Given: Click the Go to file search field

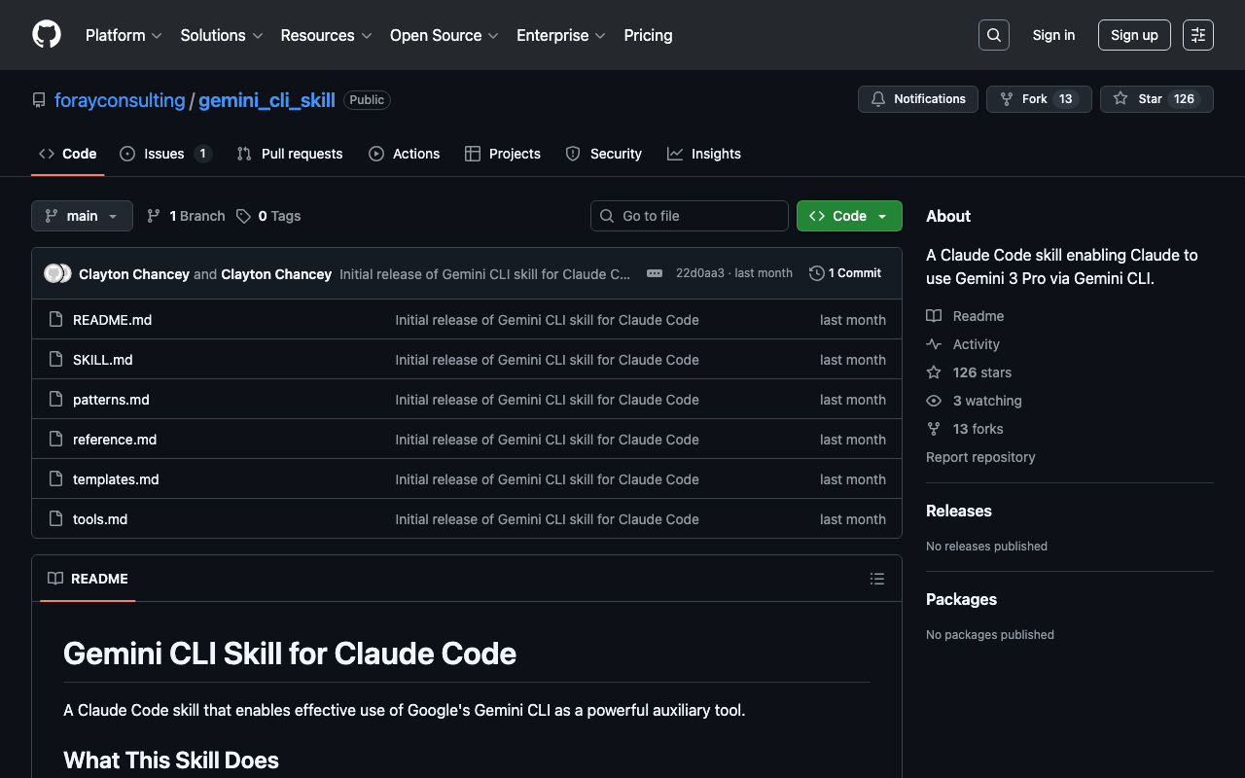Looking at the screenshot, I should (x=690, y=216).
